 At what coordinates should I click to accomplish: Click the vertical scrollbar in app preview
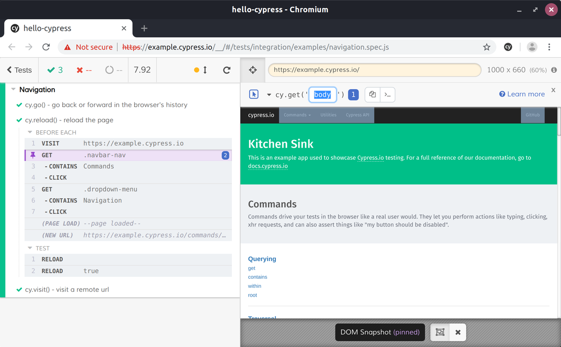(x=559, y=121)
